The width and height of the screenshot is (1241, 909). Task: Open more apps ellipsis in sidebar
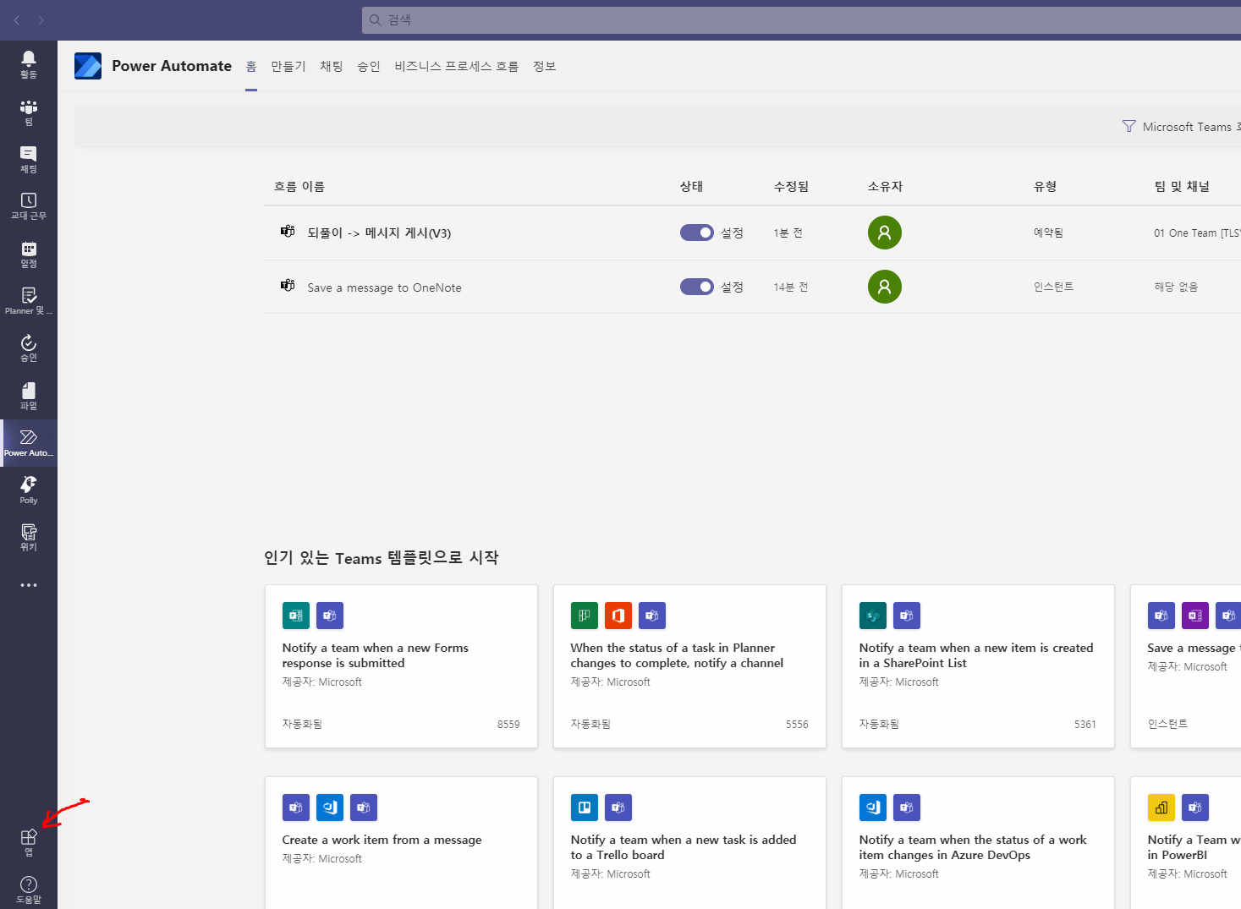click(29, 585)
